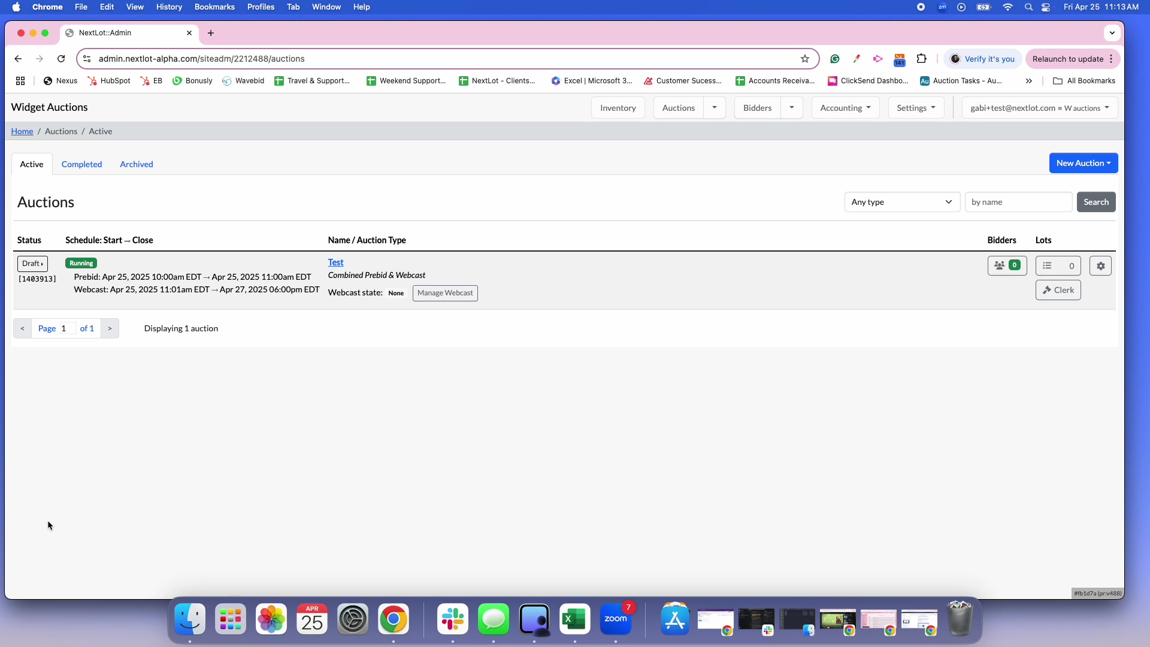
Task: Switch to the Archived tab
Action: pyautogui.click(x=137, y=164)
